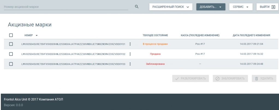Expand the Расширенный поиск dropdown

tap(171, 7)
